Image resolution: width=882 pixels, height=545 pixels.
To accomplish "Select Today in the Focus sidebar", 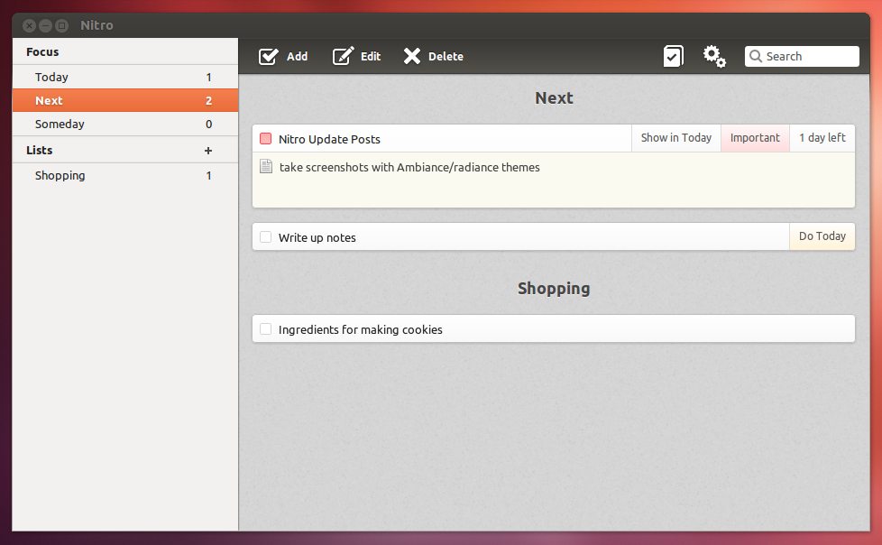I will click(125, 77).
